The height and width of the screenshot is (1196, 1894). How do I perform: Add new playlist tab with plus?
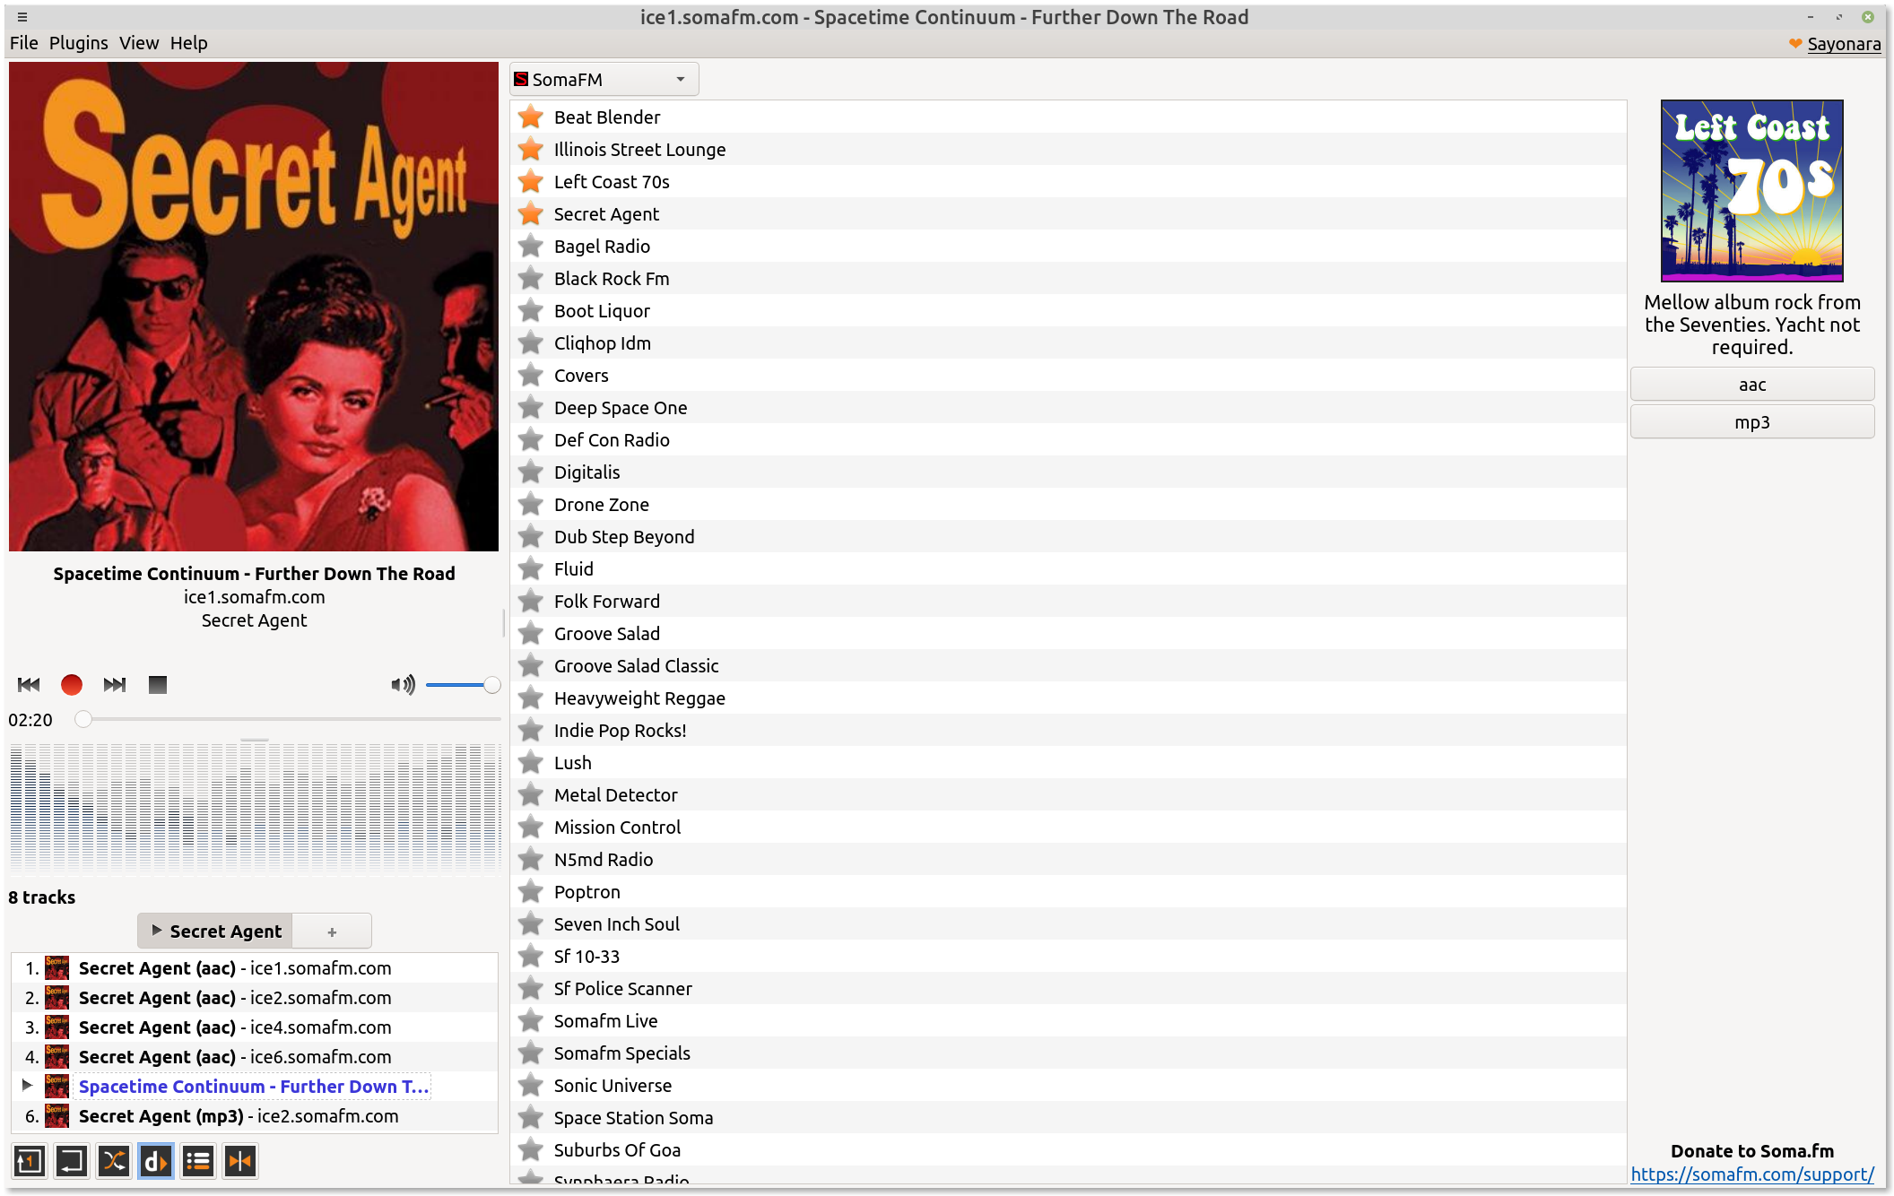[x=332, y=932]
